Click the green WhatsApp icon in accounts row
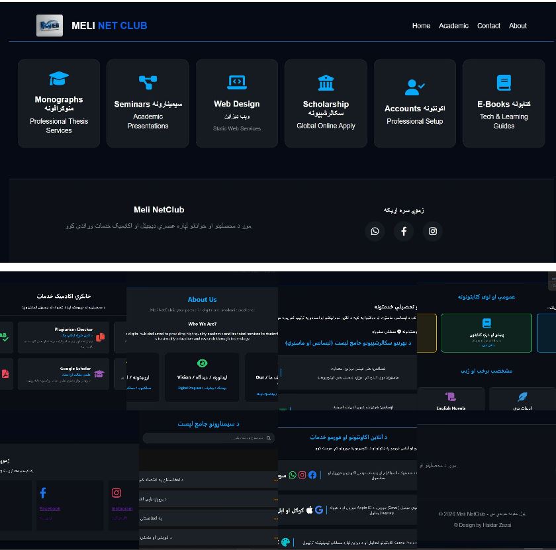Image resolution: width=556 pixels, height=550 pixels. (293, 475)
